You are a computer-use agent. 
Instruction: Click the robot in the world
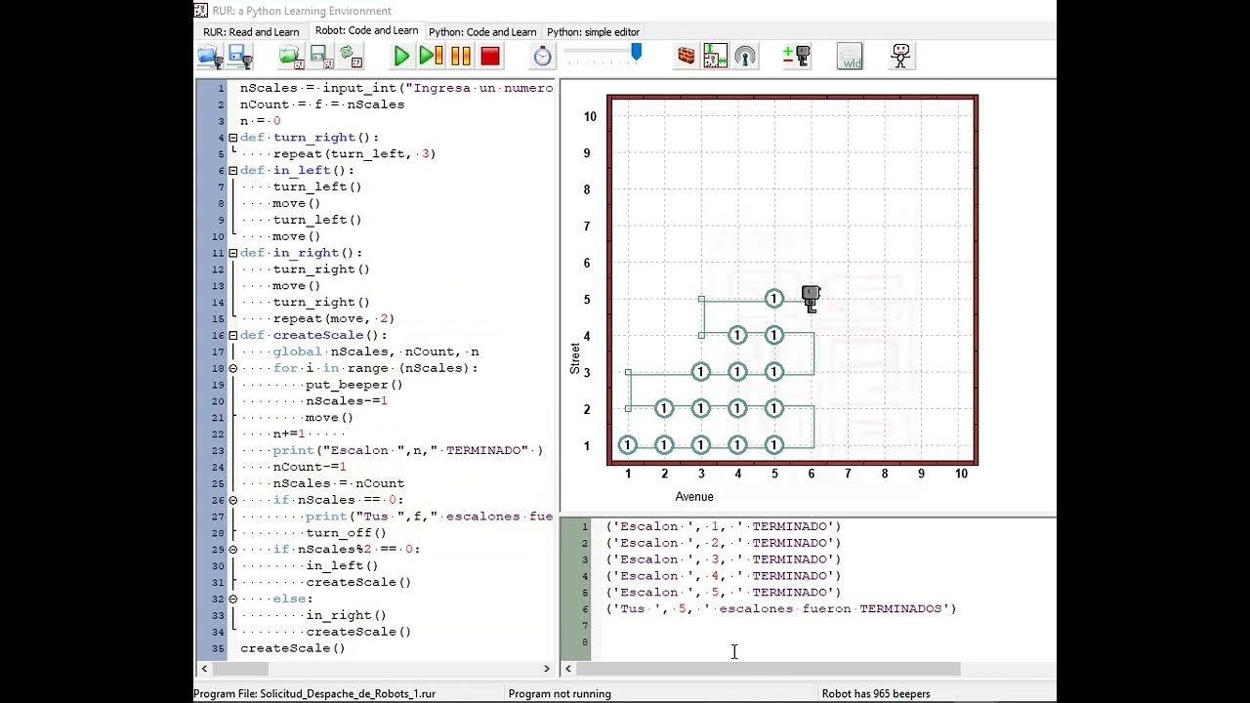pyautogui.click(x=811, y=298)
